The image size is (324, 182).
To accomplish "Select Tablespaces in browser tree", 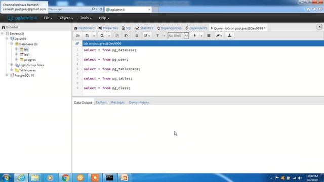I will [x=27, y=70].
